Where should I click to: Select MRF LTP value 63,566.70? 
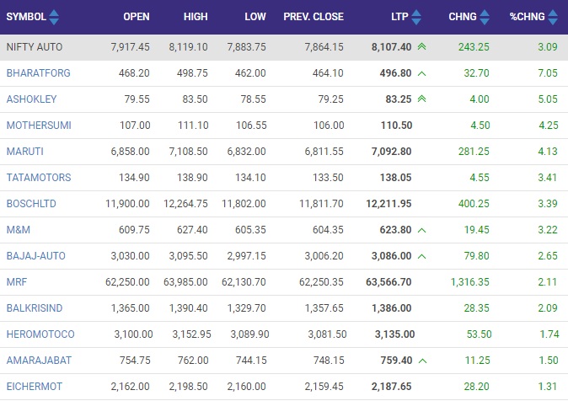pyautogui.click(x=388, y=282)
